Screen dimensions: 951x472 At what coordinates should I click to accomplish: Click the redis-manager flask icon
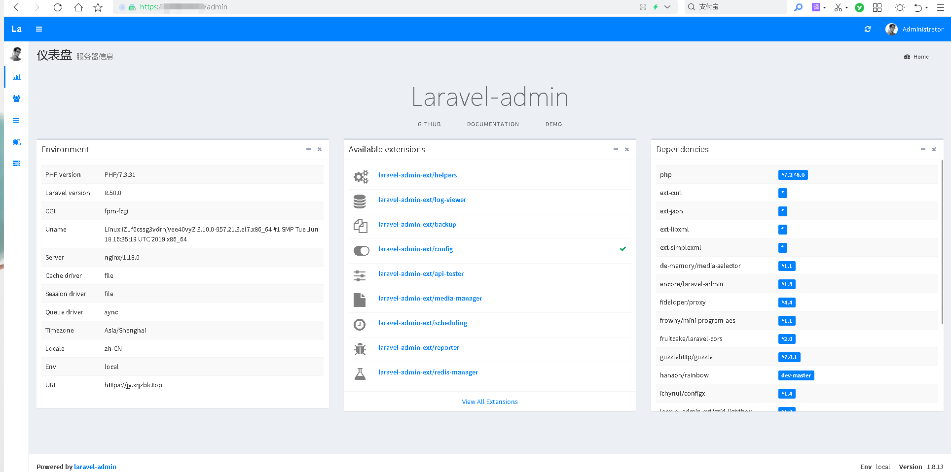pyautogui.click(x=360, y=374)
